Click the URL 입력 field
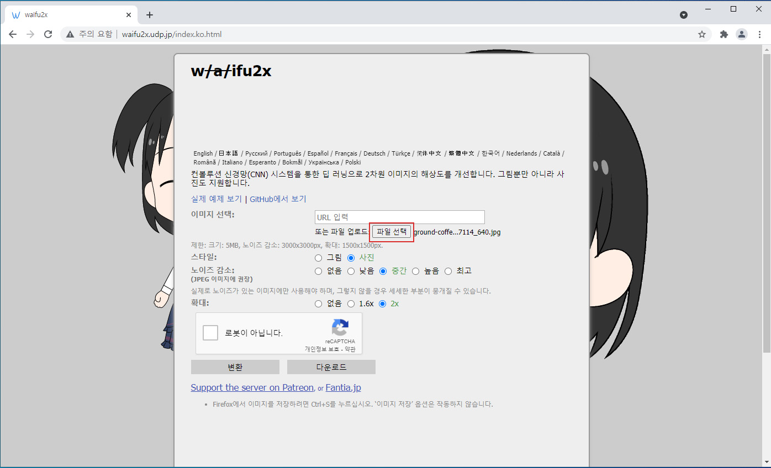This screenshot has width=771, height=468. coord(399,217)
